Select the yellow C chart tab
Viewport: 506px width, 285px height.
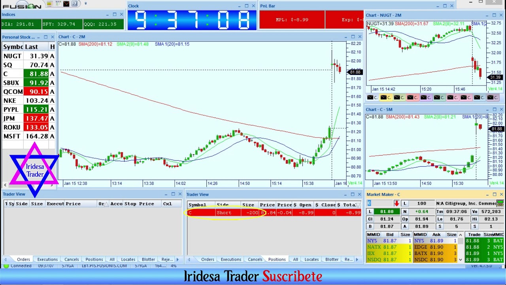tap(386, 97)
